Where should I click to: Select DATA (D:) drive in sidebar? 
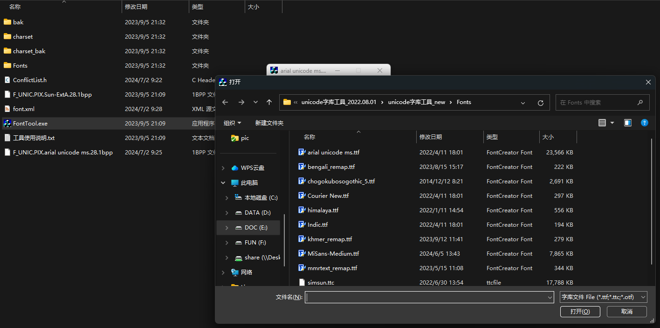pos(258,213)
